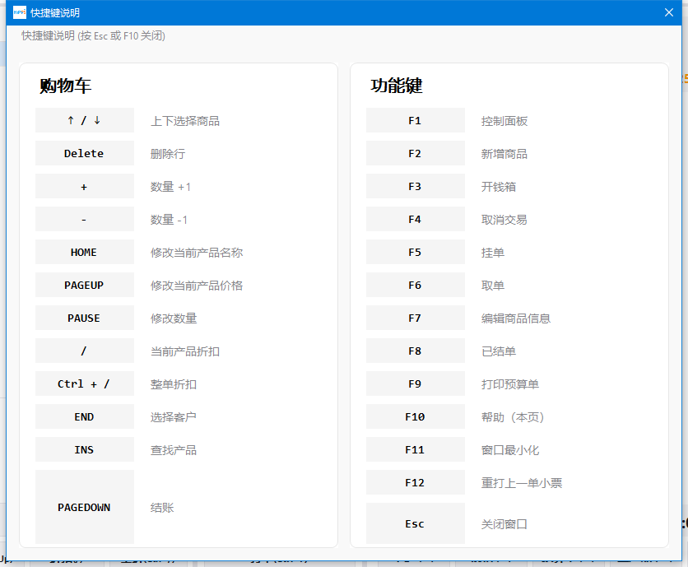Click the 控制面板 description
Screen dimensions: 688x567
504,121
